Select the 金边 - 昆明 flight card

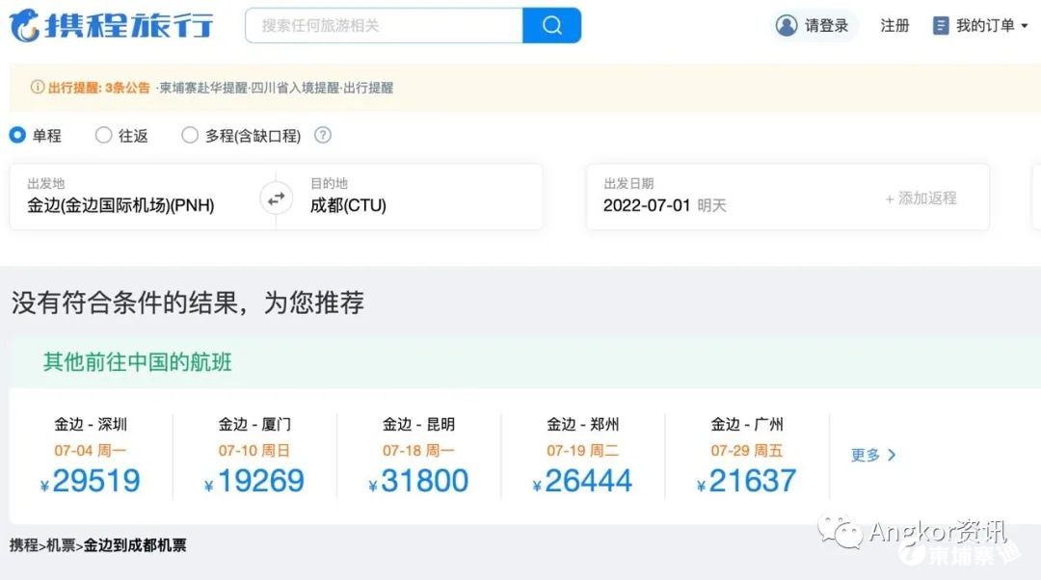[x=419, y=457]
